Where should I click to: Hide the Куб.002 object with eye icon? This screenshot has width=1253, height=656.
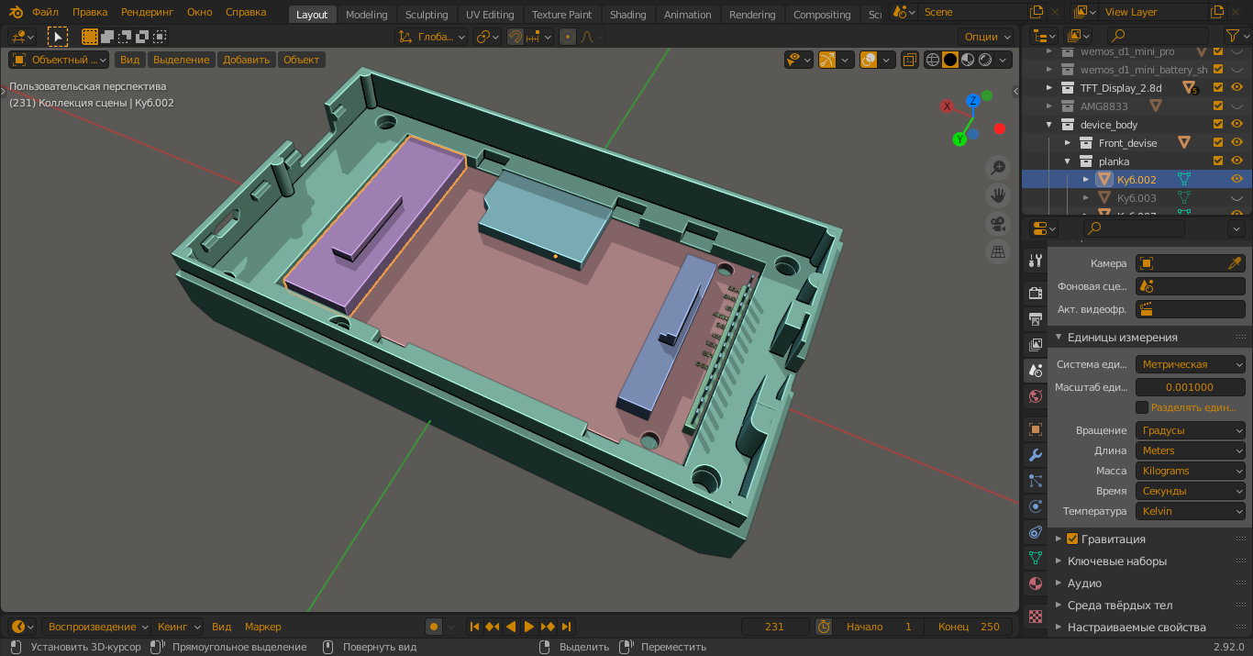click(1236, 180)
